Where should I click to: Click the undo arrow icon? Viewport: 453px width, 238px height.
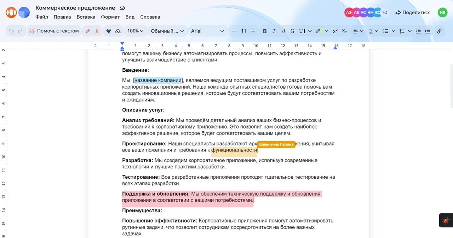11,31
